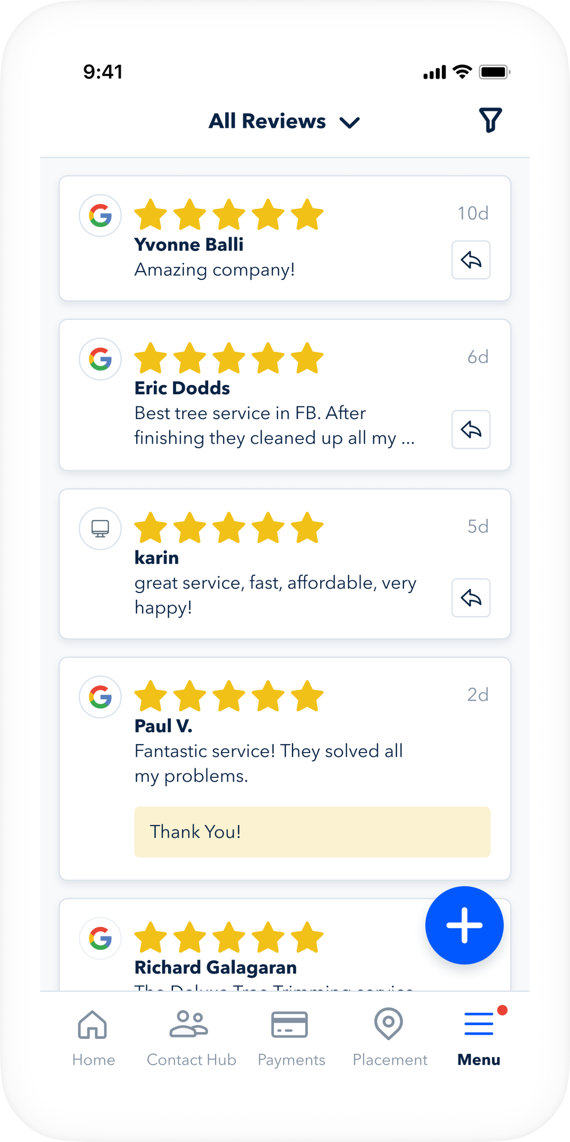Image resolution: width=570 pixels, height=1142 pixels.
Task: Reply to karin's review
Action: point(471,598)
